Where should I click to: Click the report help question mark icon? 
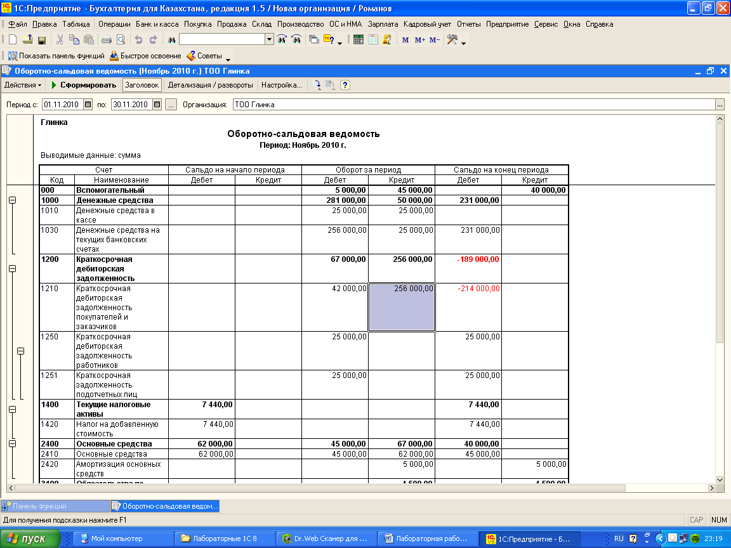tap(345, 85)
